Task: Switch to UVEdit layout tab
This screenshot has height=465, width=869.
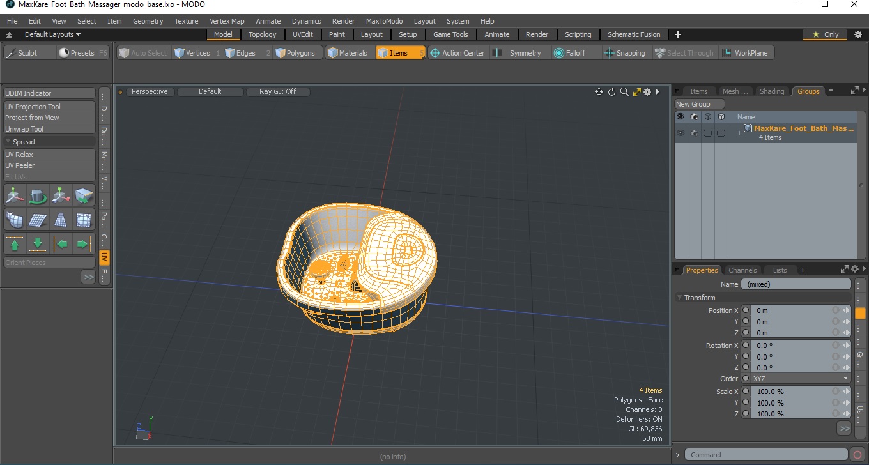Action: (x=303, y=34)
